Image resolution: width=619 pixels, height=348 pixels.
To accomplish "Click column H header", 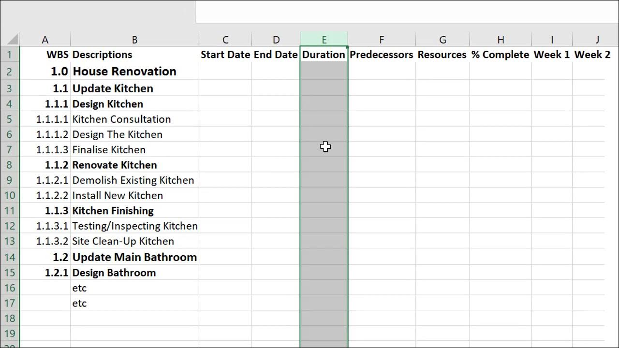I will click(x=500, y=40).
